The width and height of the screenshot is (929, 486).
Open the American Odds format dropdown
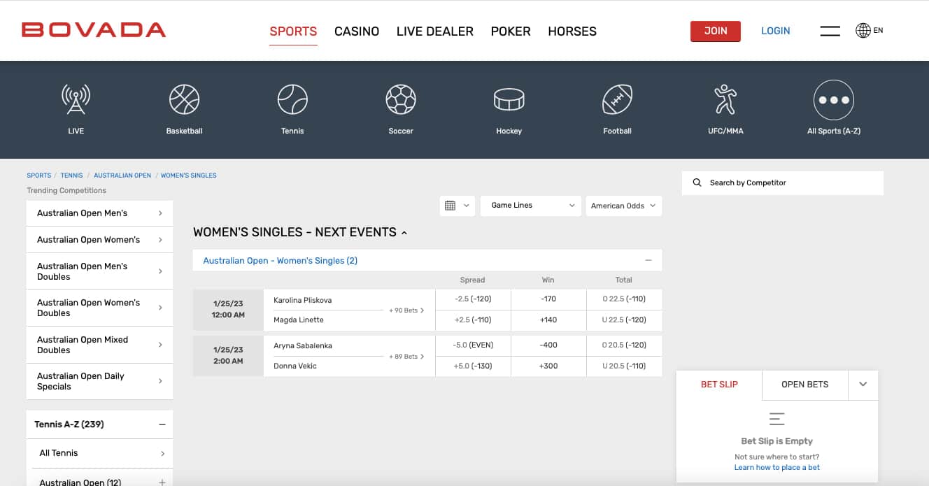tap(623, 206)
